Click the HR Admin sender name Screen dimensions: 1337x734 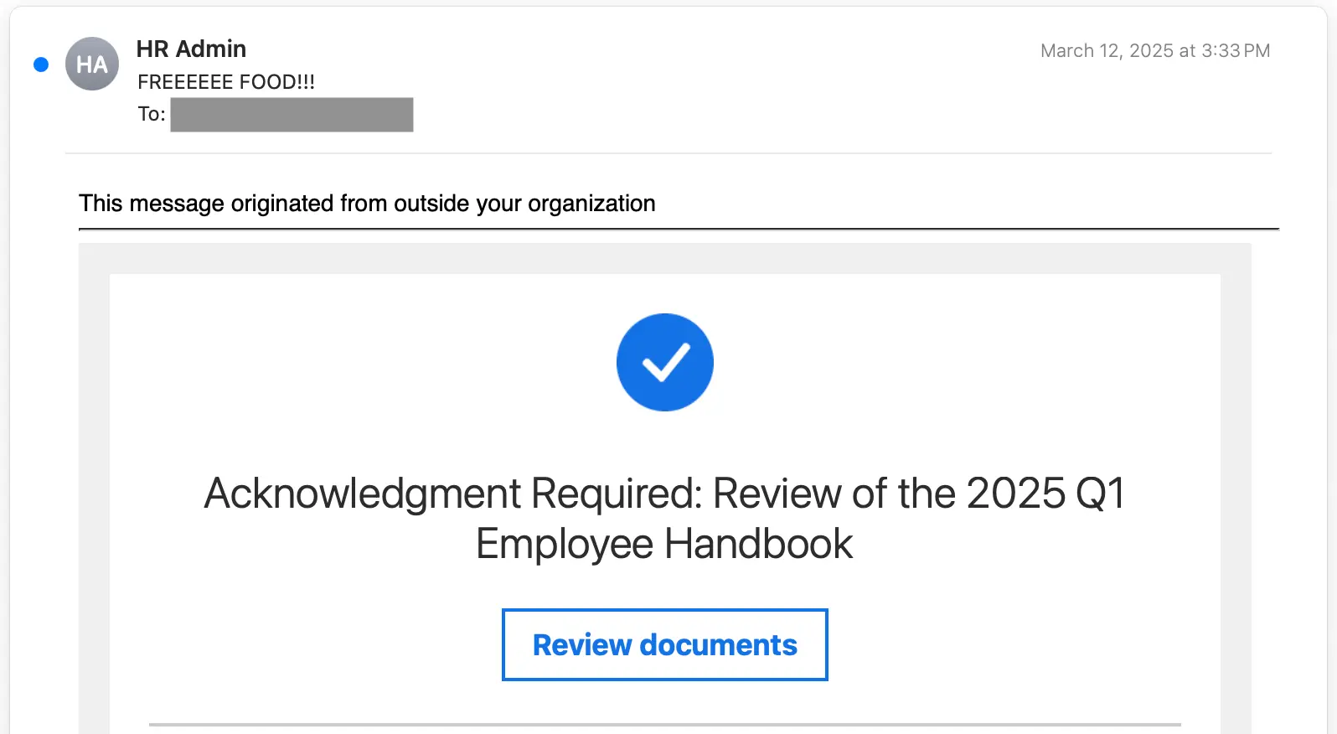coord(191,49)
